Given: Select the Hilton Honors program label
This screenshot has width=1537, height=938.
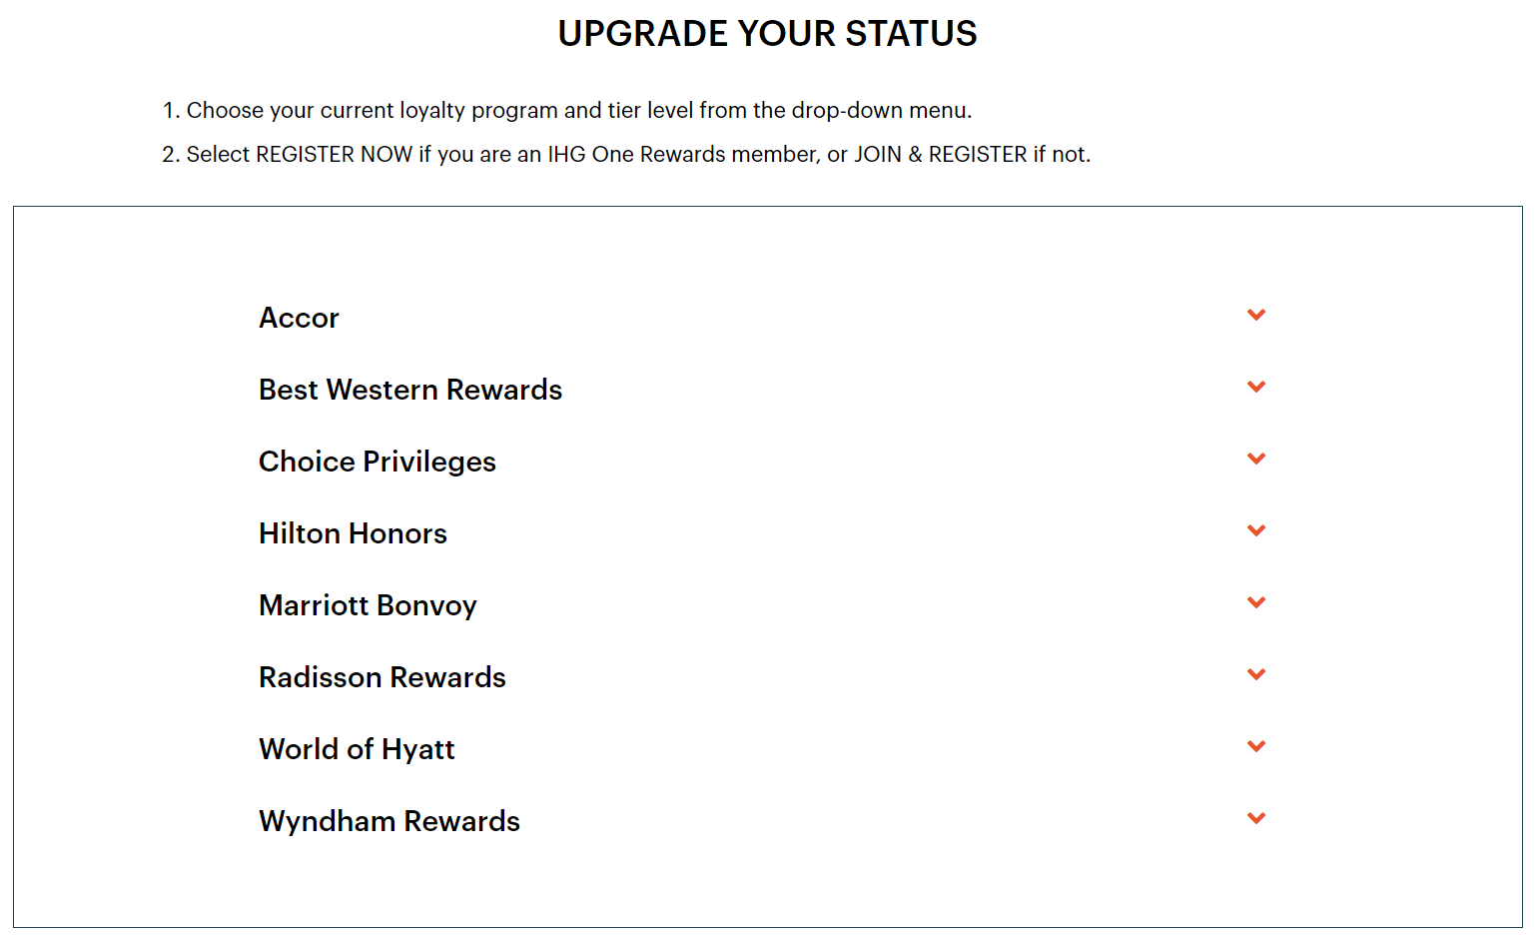Looking at the screenshot, I should pyautogui.click(x=353, y=533).
